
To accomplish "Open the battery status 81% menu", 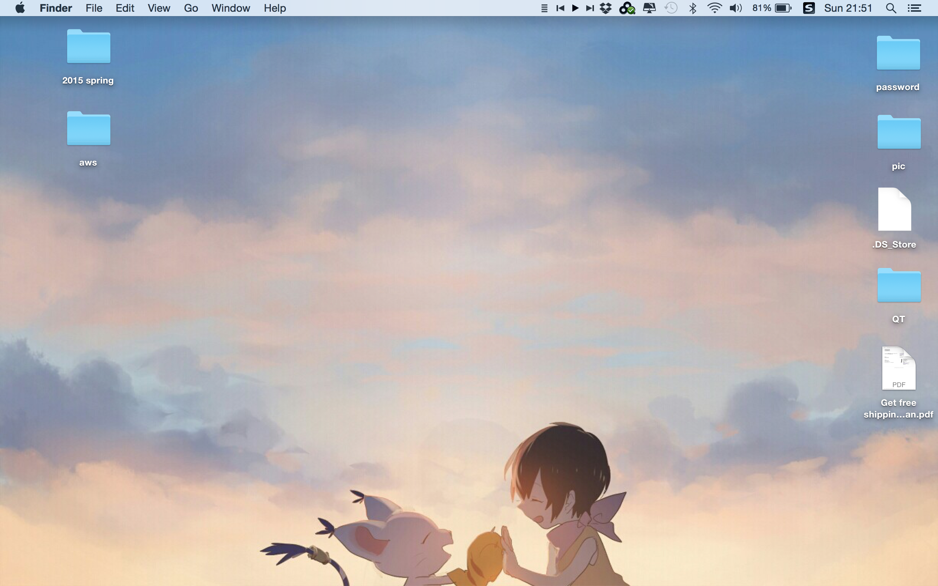I will pos(772,8).
